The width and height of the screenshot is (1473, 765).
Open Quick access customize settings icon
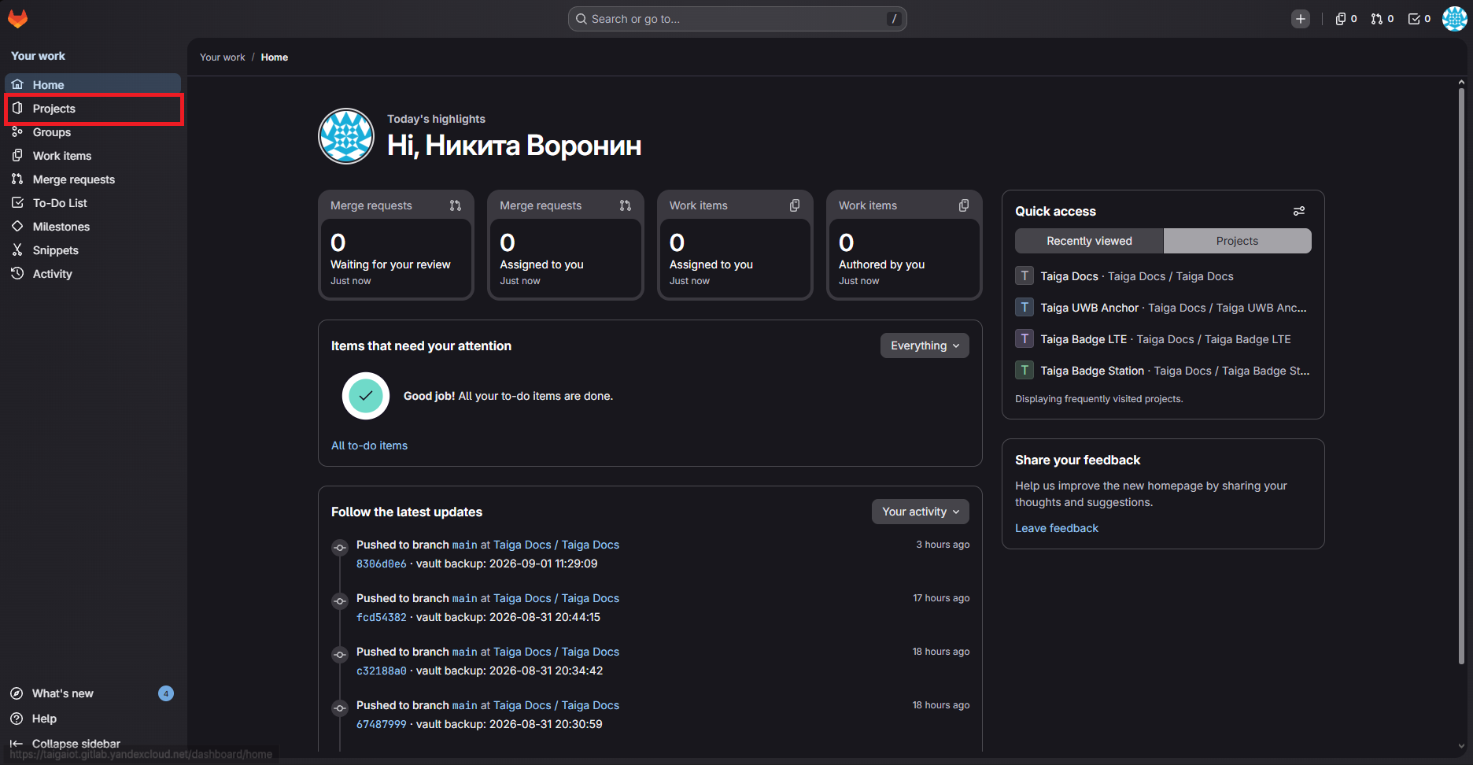(1299, 211)
